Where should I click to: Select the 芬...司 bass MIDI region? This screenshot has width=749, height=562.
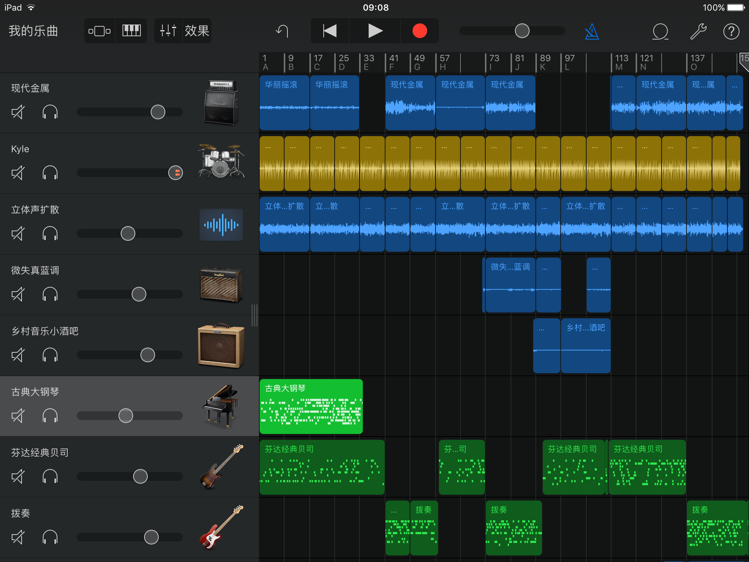(462, 467)
